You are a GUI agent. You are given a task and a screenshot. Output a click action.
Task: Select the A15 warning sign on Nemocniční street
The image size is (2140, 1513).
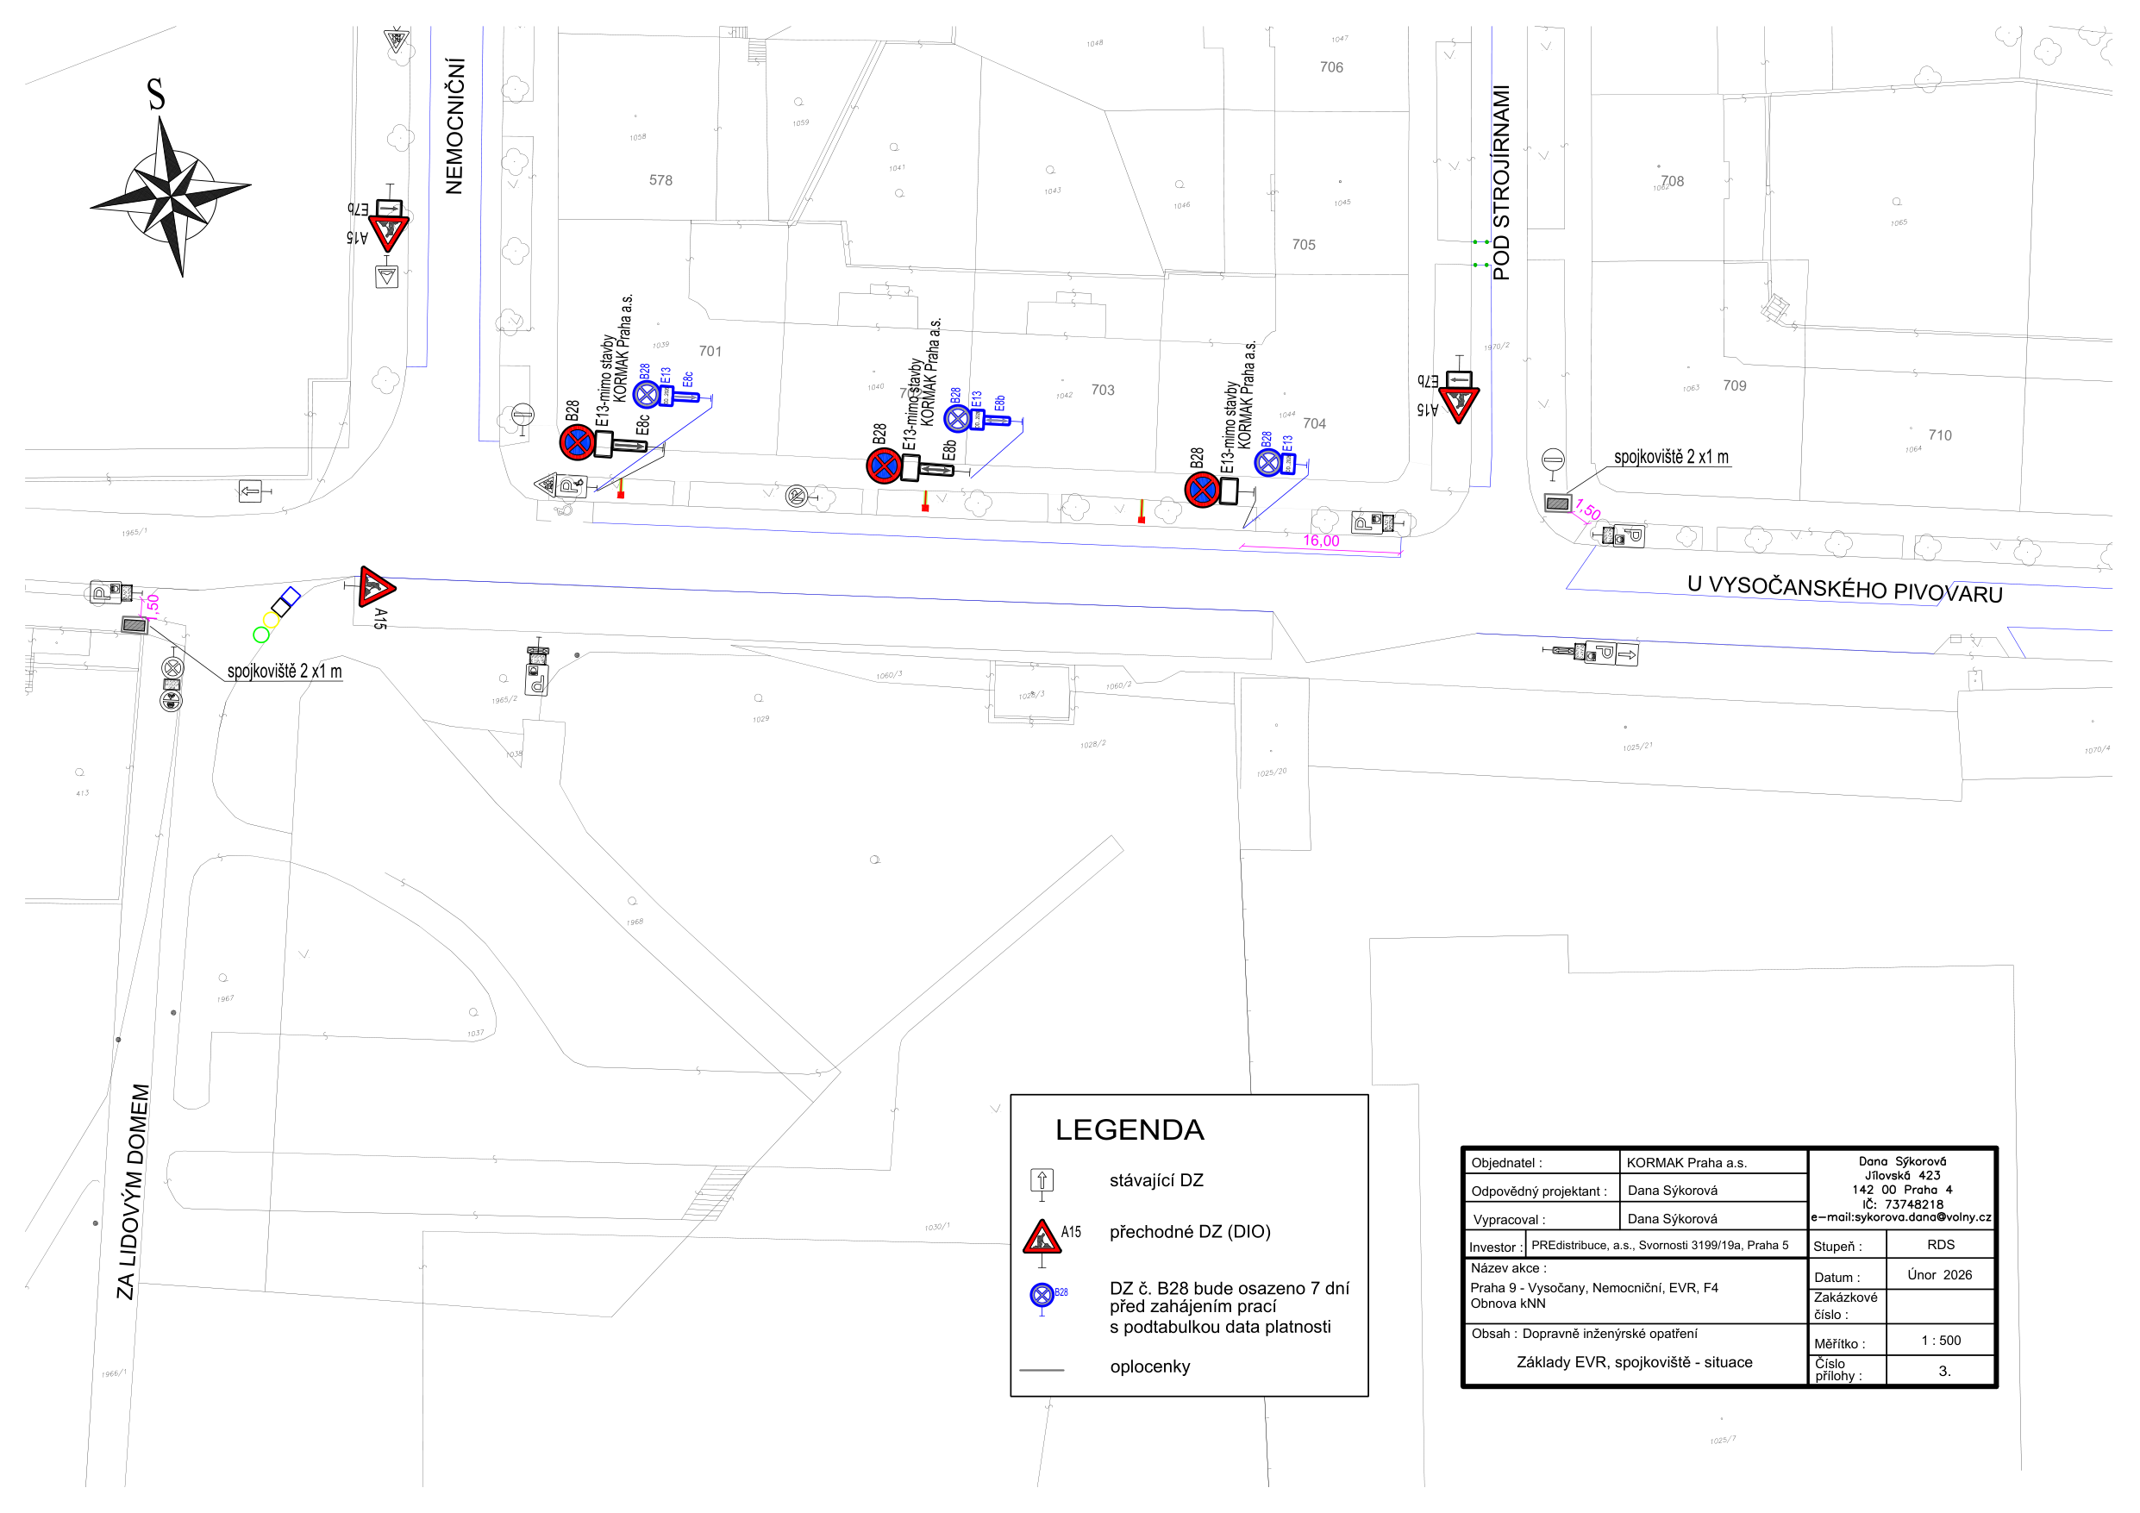pos(388,232)
